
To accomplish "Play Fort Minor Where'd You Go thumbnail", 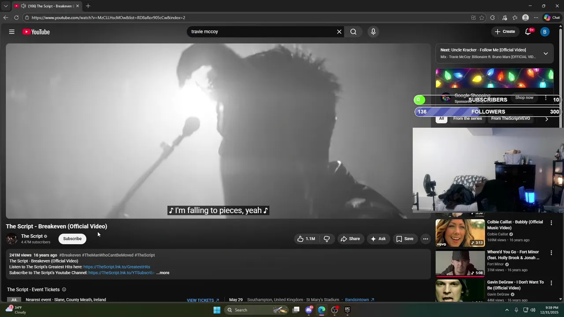I will coord(460,263).
